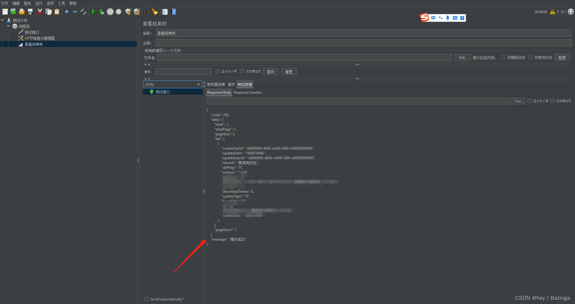Image resolution: width=575 pixels, height=304 pixels.
Task: Click the Help question mark icon
Action: pyautogui.click(x=173, y=12)
